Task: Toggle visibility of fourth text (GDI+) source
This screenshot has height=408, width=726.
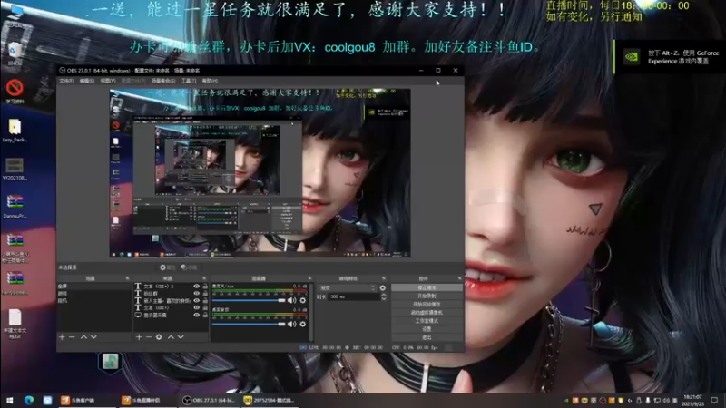Action: [196, 307]
